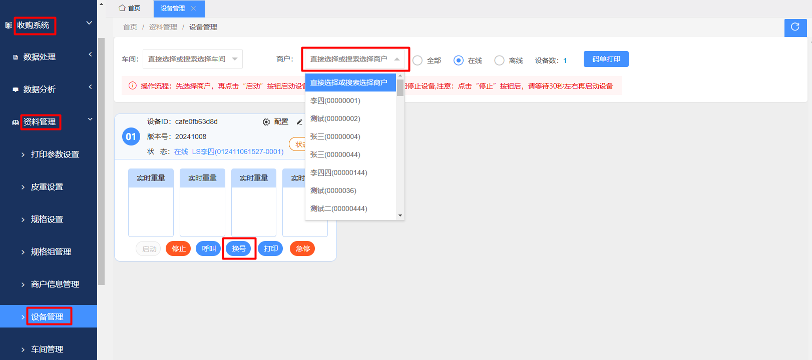The height and width of the screenshot is (360, 812).
Task: Click the red info icon in notice
Action: [x=133, y=86]
